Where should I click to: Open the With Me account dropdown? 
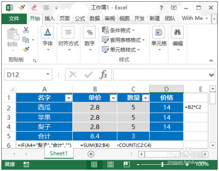tap(195, 18)
